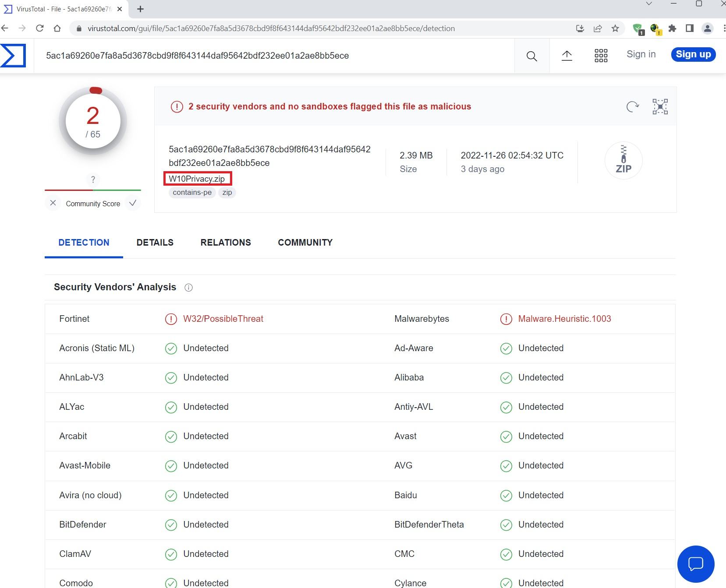This screenshot has width=726, height=588.
Task: Open the graph view icon
Action: (x=660, y=106)
